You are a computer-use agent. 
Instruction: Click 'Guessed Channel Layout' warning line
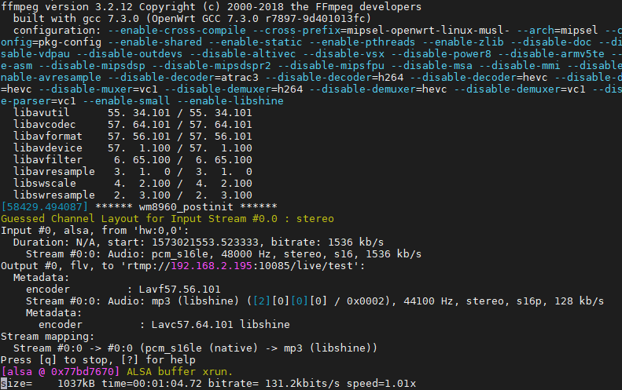pyautogui.click(x=167, y=219)
